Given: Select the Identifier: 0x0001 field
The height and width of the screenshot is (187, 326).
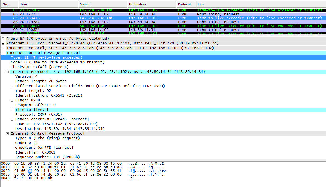Looking at the screenshot, I should 35,152.
